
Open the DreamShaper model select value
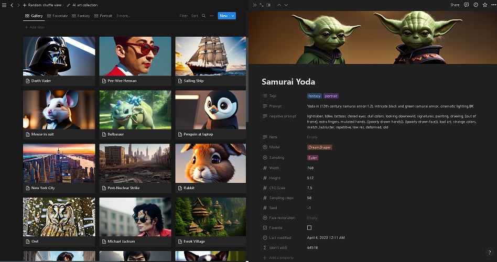pos(319,147)
